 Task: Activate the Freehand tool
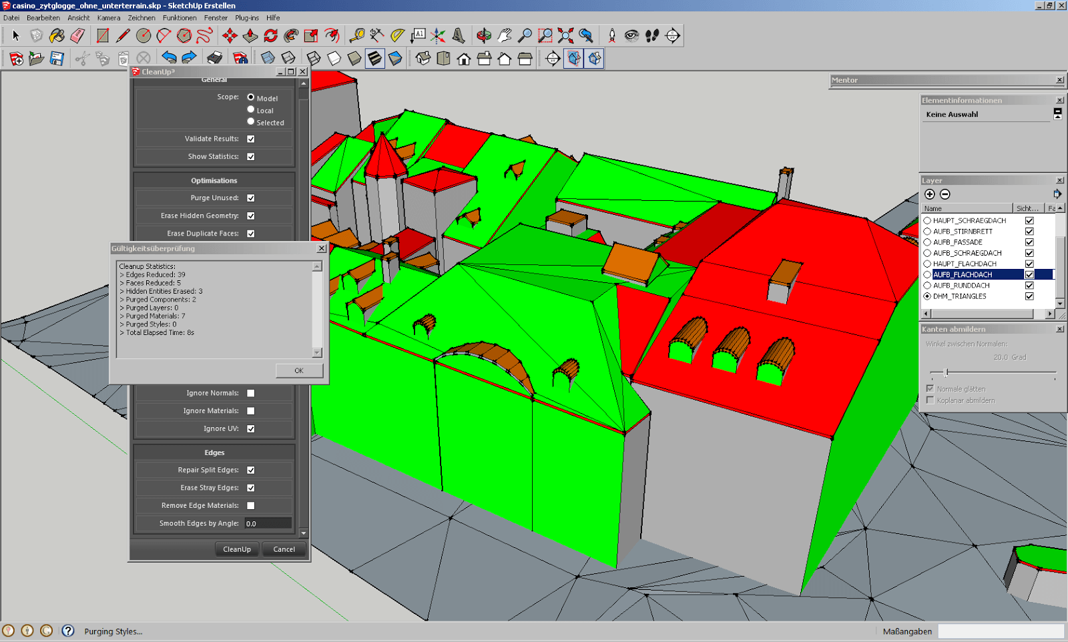(x=204, y=35)
